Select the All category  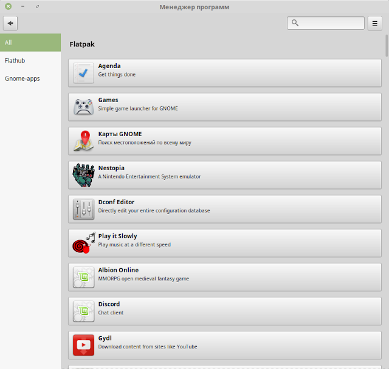coord(30,43)
